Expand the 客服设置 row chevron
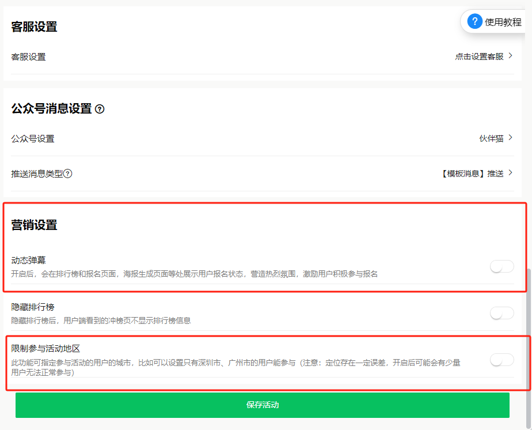532x430 pixels. 510,56
